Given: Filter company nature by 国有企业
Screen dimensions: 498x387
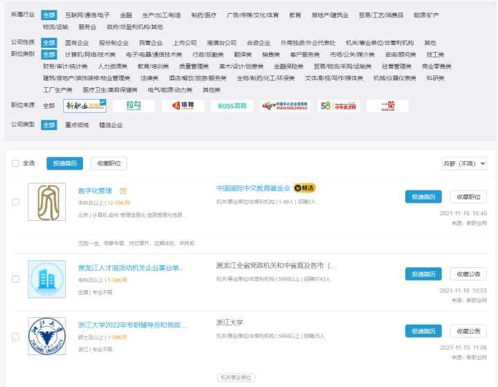Looking at the screenshot, I should pyautogui.click(x=77, y=43).
